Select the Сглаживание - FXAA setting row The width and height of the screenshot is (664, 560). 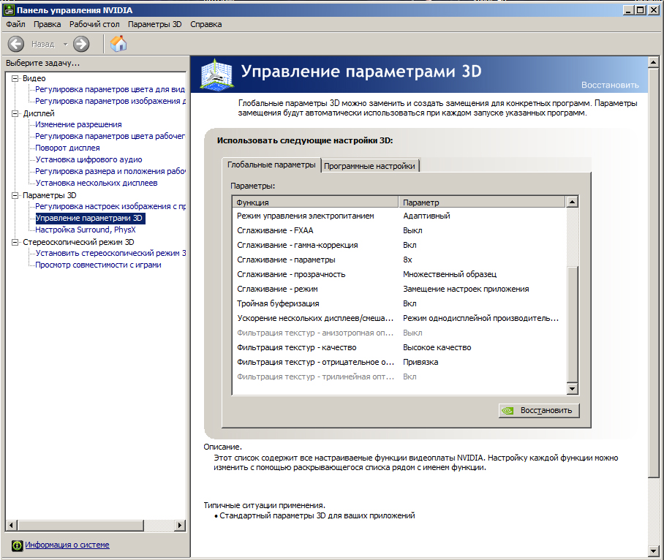399,231
